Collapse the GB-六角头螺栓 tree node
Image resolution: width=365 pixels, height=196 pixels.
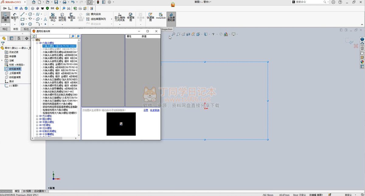click(37, 43)
